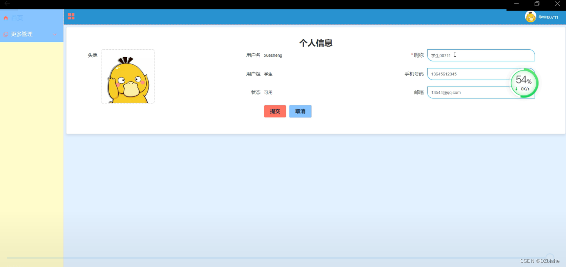Click the icon beside 更多管理

click(6, 34)
